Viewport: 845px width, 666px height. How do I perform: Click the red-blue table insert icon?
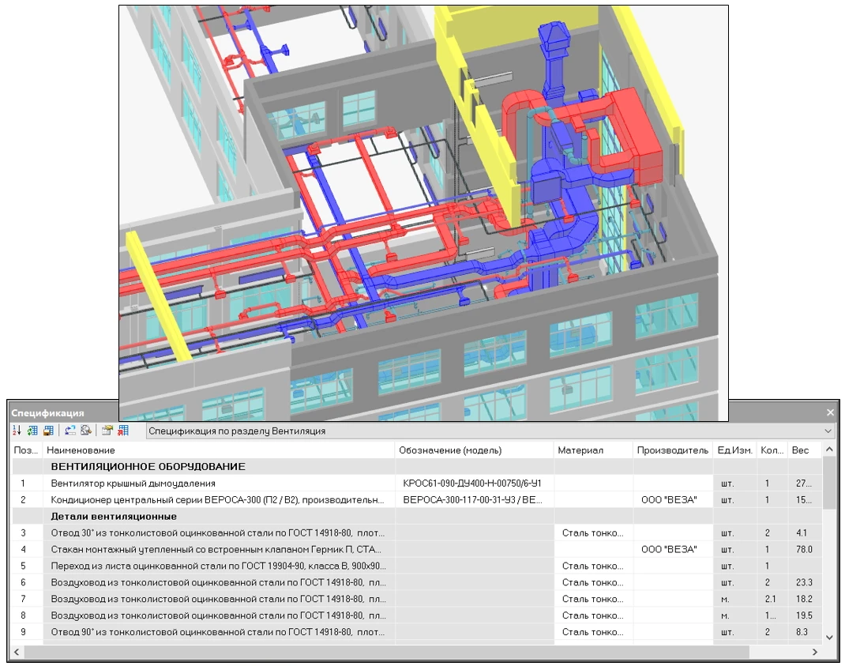[x=123, y=431]
